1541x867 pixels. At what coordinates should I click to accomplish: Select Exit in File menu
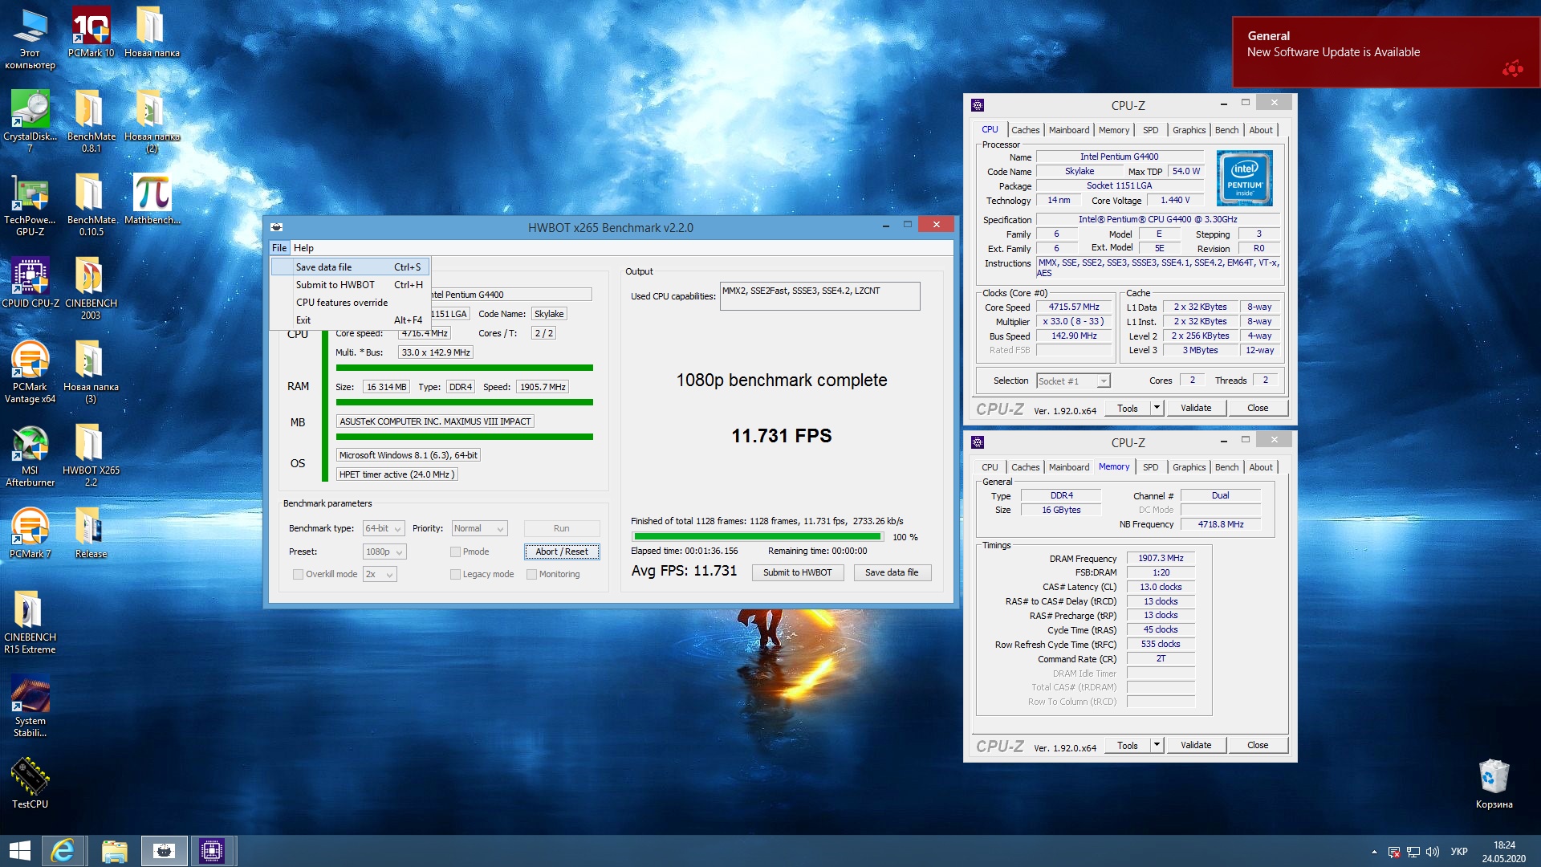point(350,320)
